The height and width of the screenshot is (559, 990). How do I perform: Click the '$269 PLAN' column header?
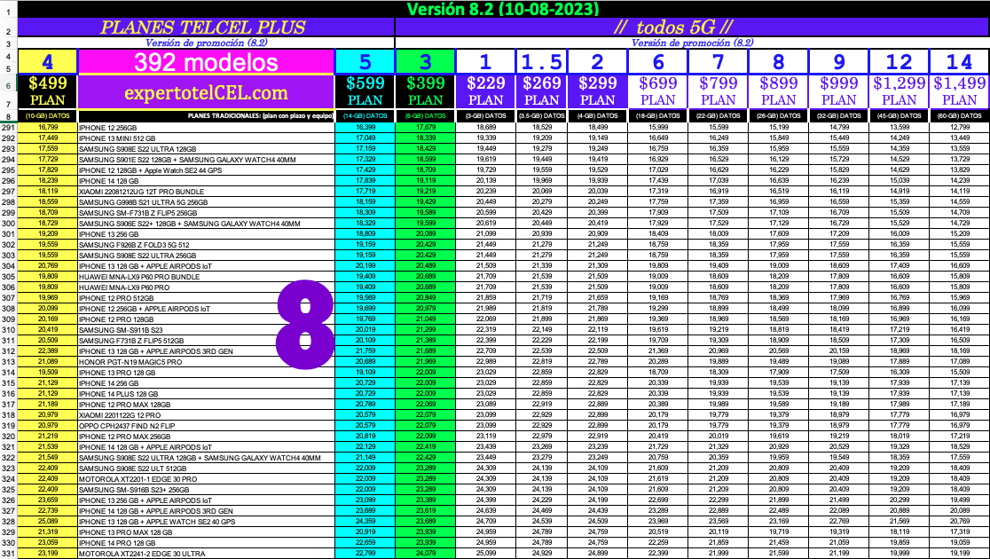[x=541, y=92]
